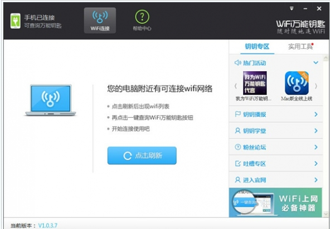The image size is (330, 229).
Task: Open the WiFi连接 key icon tab
Action: point(100,21)
